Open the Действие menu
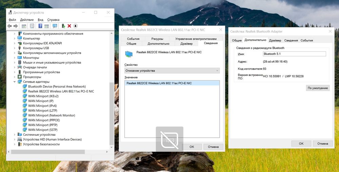The image size is (339, 172). pyautogui.click(x=27, y=20)
